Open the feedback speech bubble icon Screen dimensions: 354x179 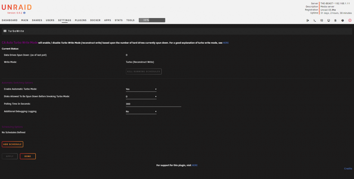point(321,20)
